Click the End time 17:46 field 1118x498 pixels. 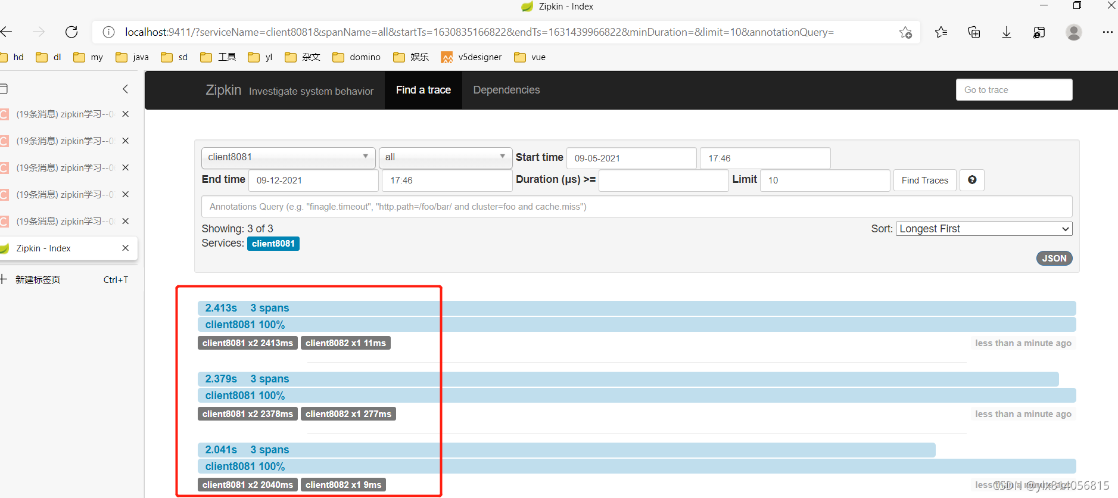[447, 180]
